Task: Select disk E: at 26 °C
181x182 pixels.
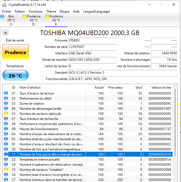Action: (56, 20)
